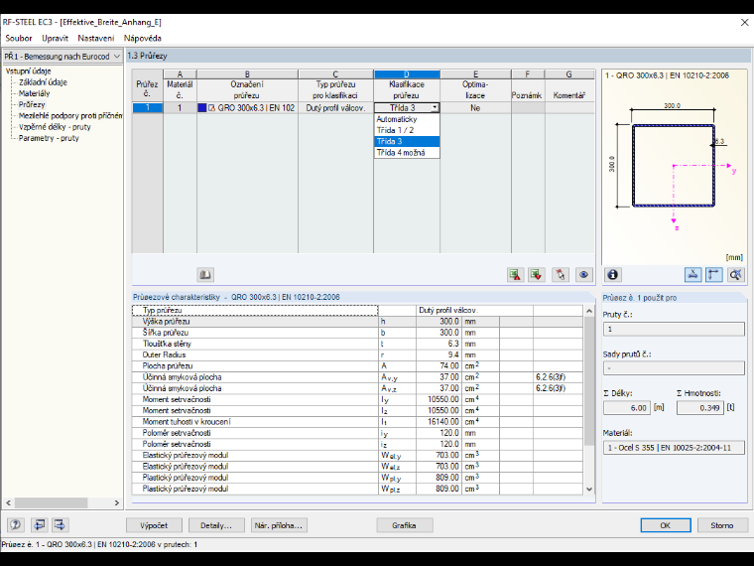
Task: Select Základní údaje tree item
Action: (43, 82)
